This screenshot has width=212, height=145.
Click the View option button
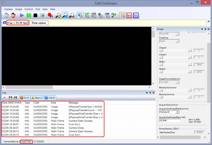click(x=39, y=23)
